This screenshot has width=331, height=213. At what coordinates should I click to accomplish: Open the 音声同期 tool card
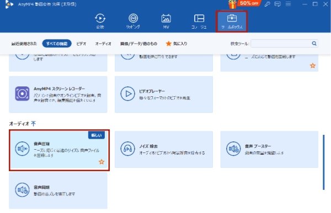click(58, 190)
